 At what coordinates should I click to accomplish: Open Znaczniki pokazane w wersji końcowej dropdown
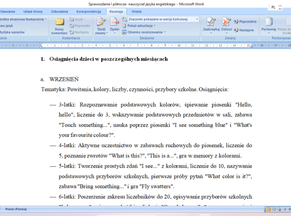point(197,19)
